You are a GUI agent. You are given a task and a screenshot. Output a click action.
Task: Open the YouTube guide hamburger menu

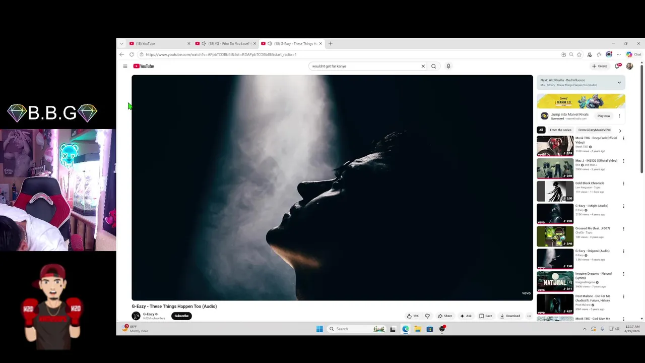coord(125,66)
